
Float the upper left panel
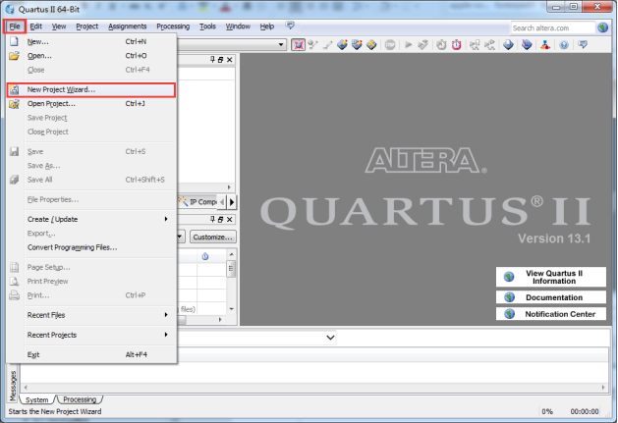coord(221,60)
